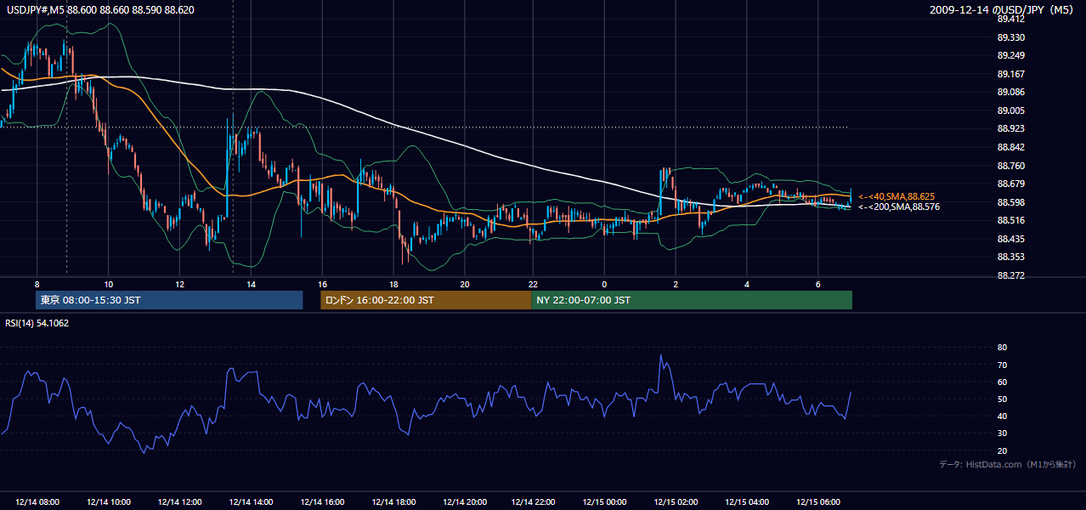Click hour label 8 under the price chart
This screenshot has width=1086, height=510.
tap(37, 284)
